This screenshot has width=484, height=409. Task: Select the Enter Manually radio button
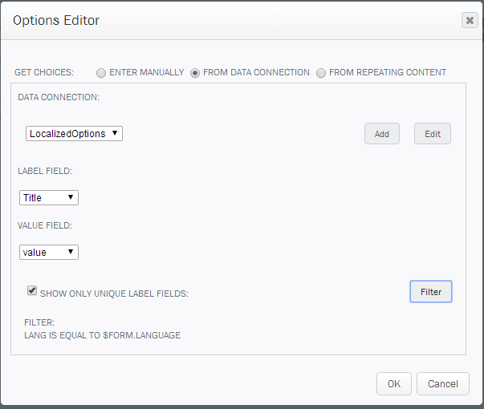[x=101, y=72]
